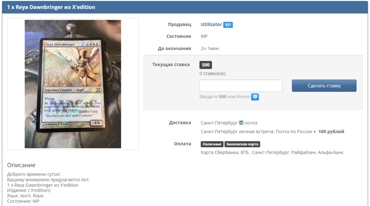Click the bank list under payment tags
Viewport: 370px width, 206px height.
pos(272,152)
